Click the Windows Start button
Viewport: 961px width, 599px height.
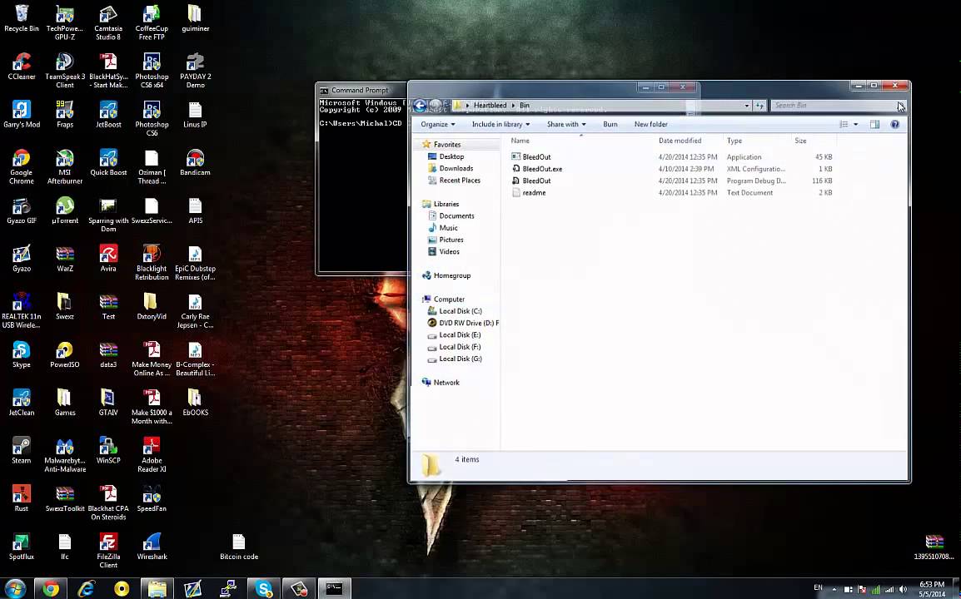coord(15,588)
